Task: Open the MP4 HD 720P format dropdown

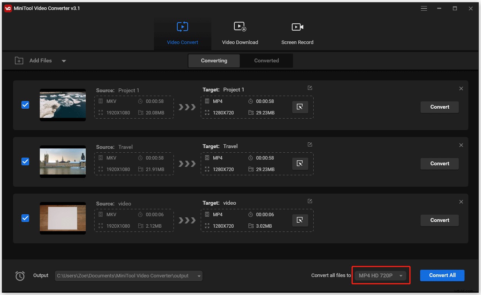Action: pos(380,275)
